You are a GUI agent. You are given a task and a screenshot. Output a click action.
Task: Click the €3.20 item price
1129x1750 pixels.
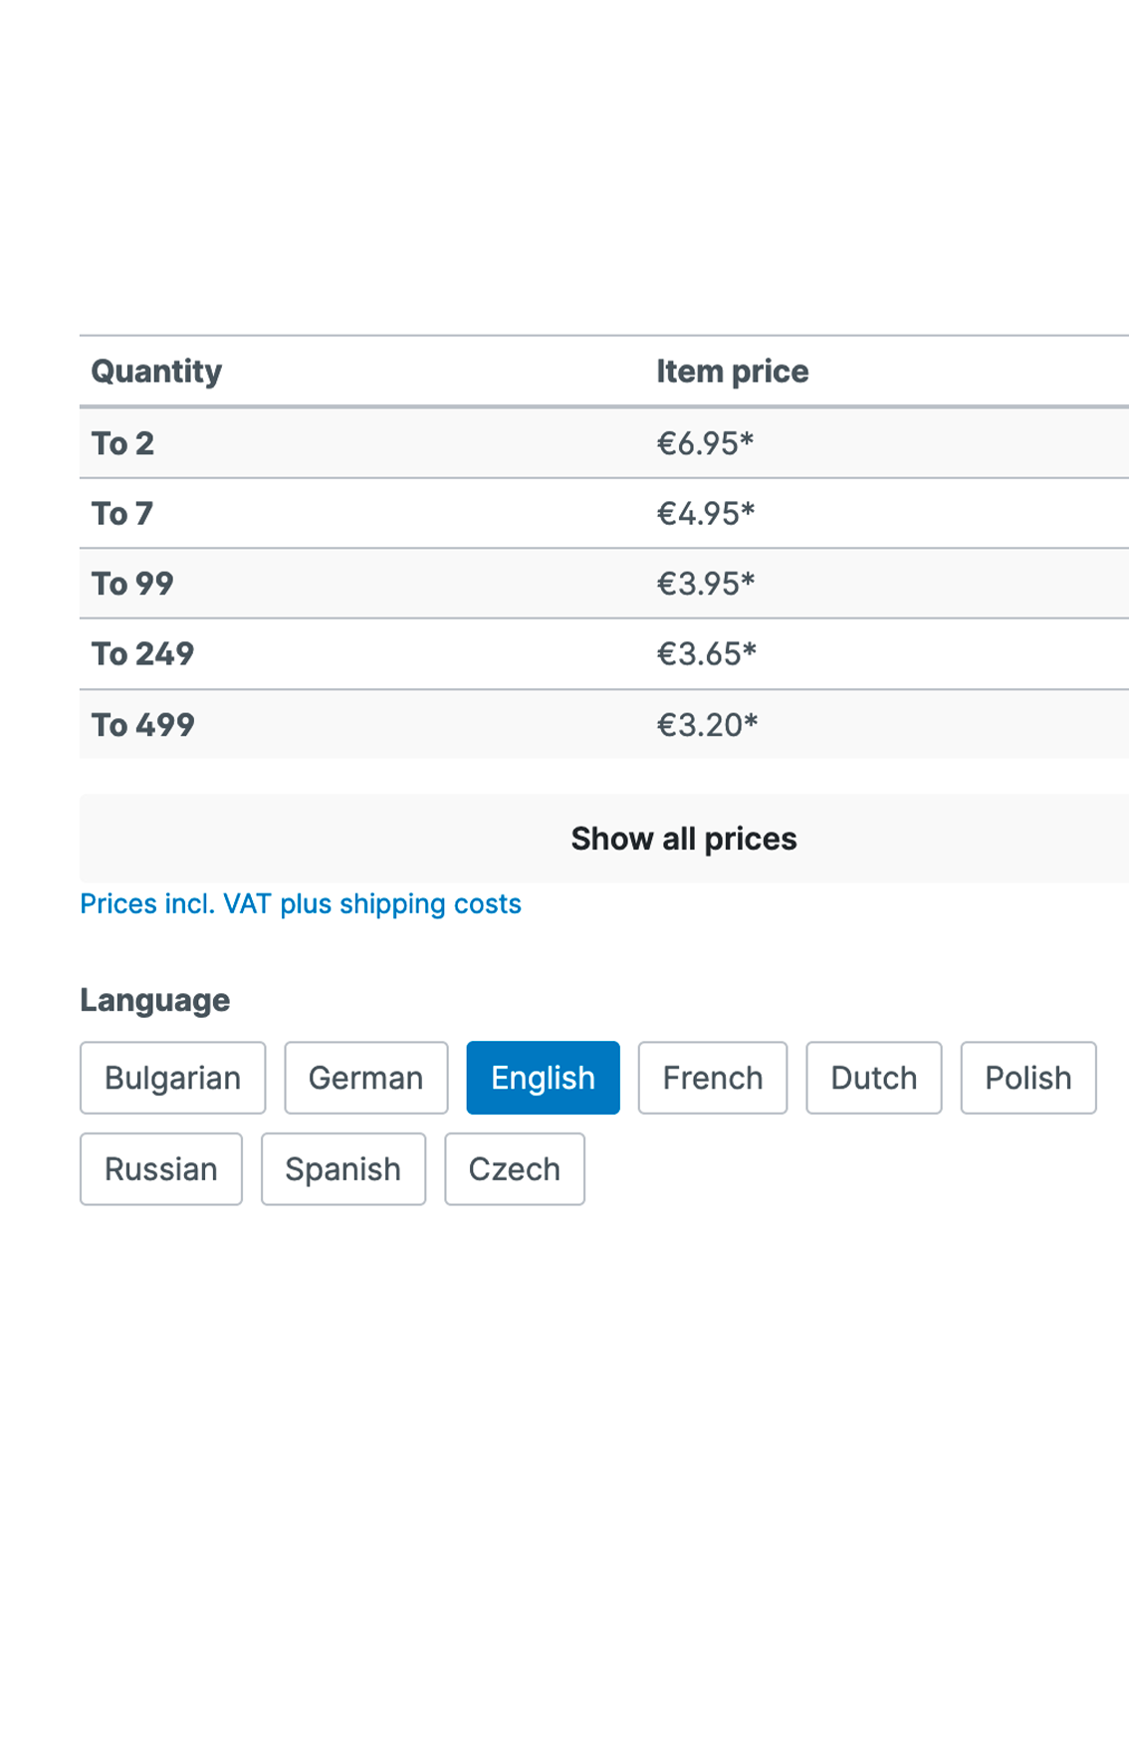(x=707, y=725)
